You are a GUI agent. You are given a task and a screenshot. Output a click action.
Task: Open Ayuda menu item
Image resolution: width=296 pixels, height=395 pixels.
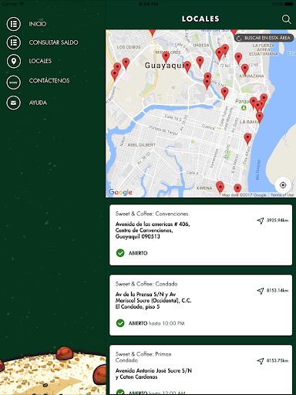pos(38,103)
